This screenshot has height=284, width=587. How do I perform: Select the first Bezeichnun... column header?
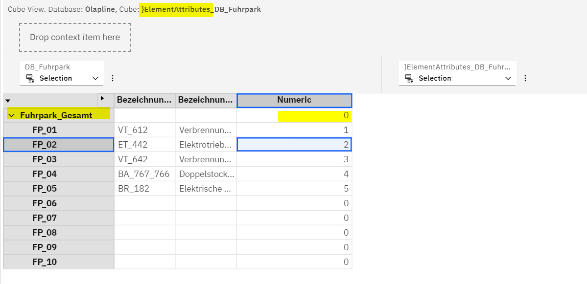[x=144, y=100]
